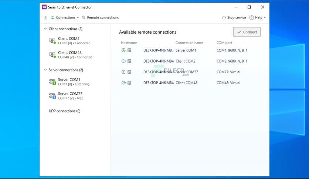The image size is (309, 179).
Task: Go to the Home icon
Action: tap(45, 18)
